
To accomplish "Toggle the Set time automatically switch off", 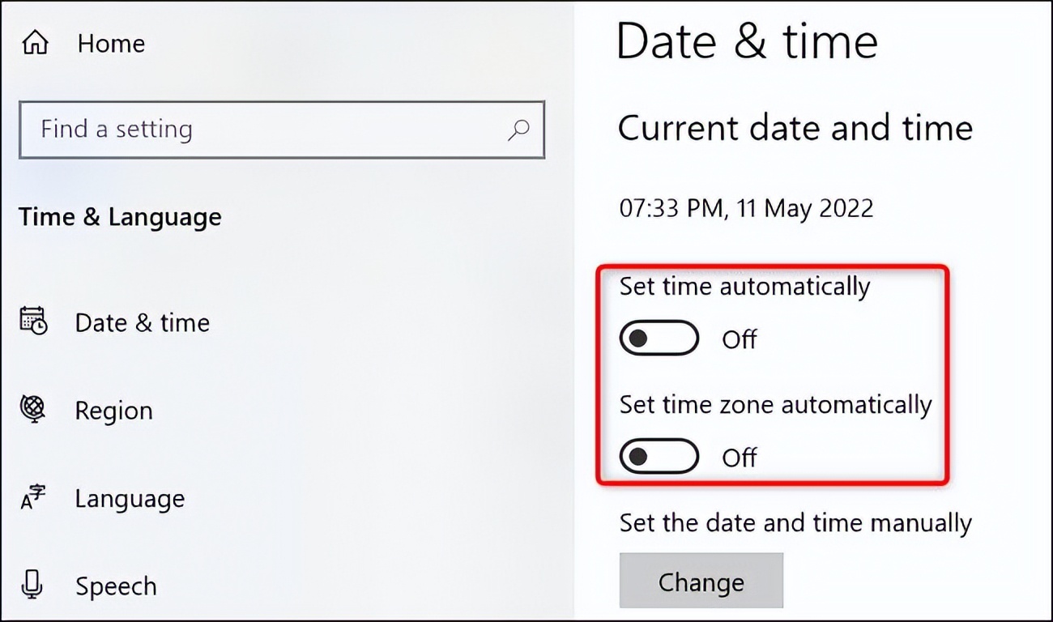I will coord(659,338).
